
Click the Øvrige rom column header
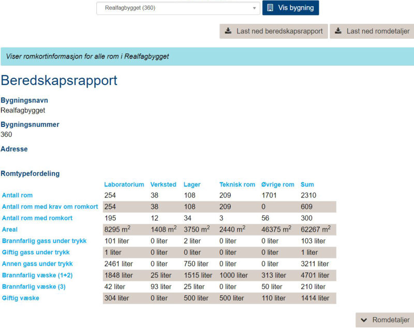277,184
